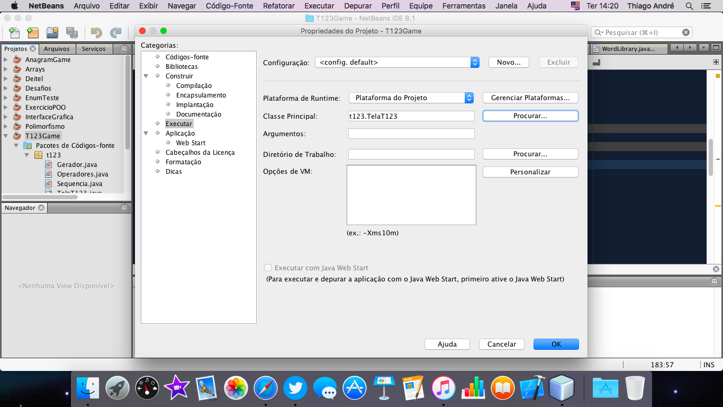Open the Depurar menu
The width and height of the screenshot is (723, 407).
point(358,6)
